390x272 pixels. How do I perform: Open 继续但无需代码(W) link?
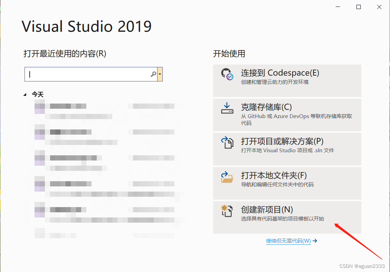pos(288,241)
